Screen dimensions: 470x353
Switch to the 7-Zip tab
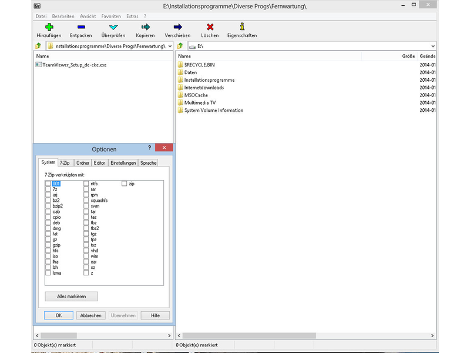[x=65, y=163]
